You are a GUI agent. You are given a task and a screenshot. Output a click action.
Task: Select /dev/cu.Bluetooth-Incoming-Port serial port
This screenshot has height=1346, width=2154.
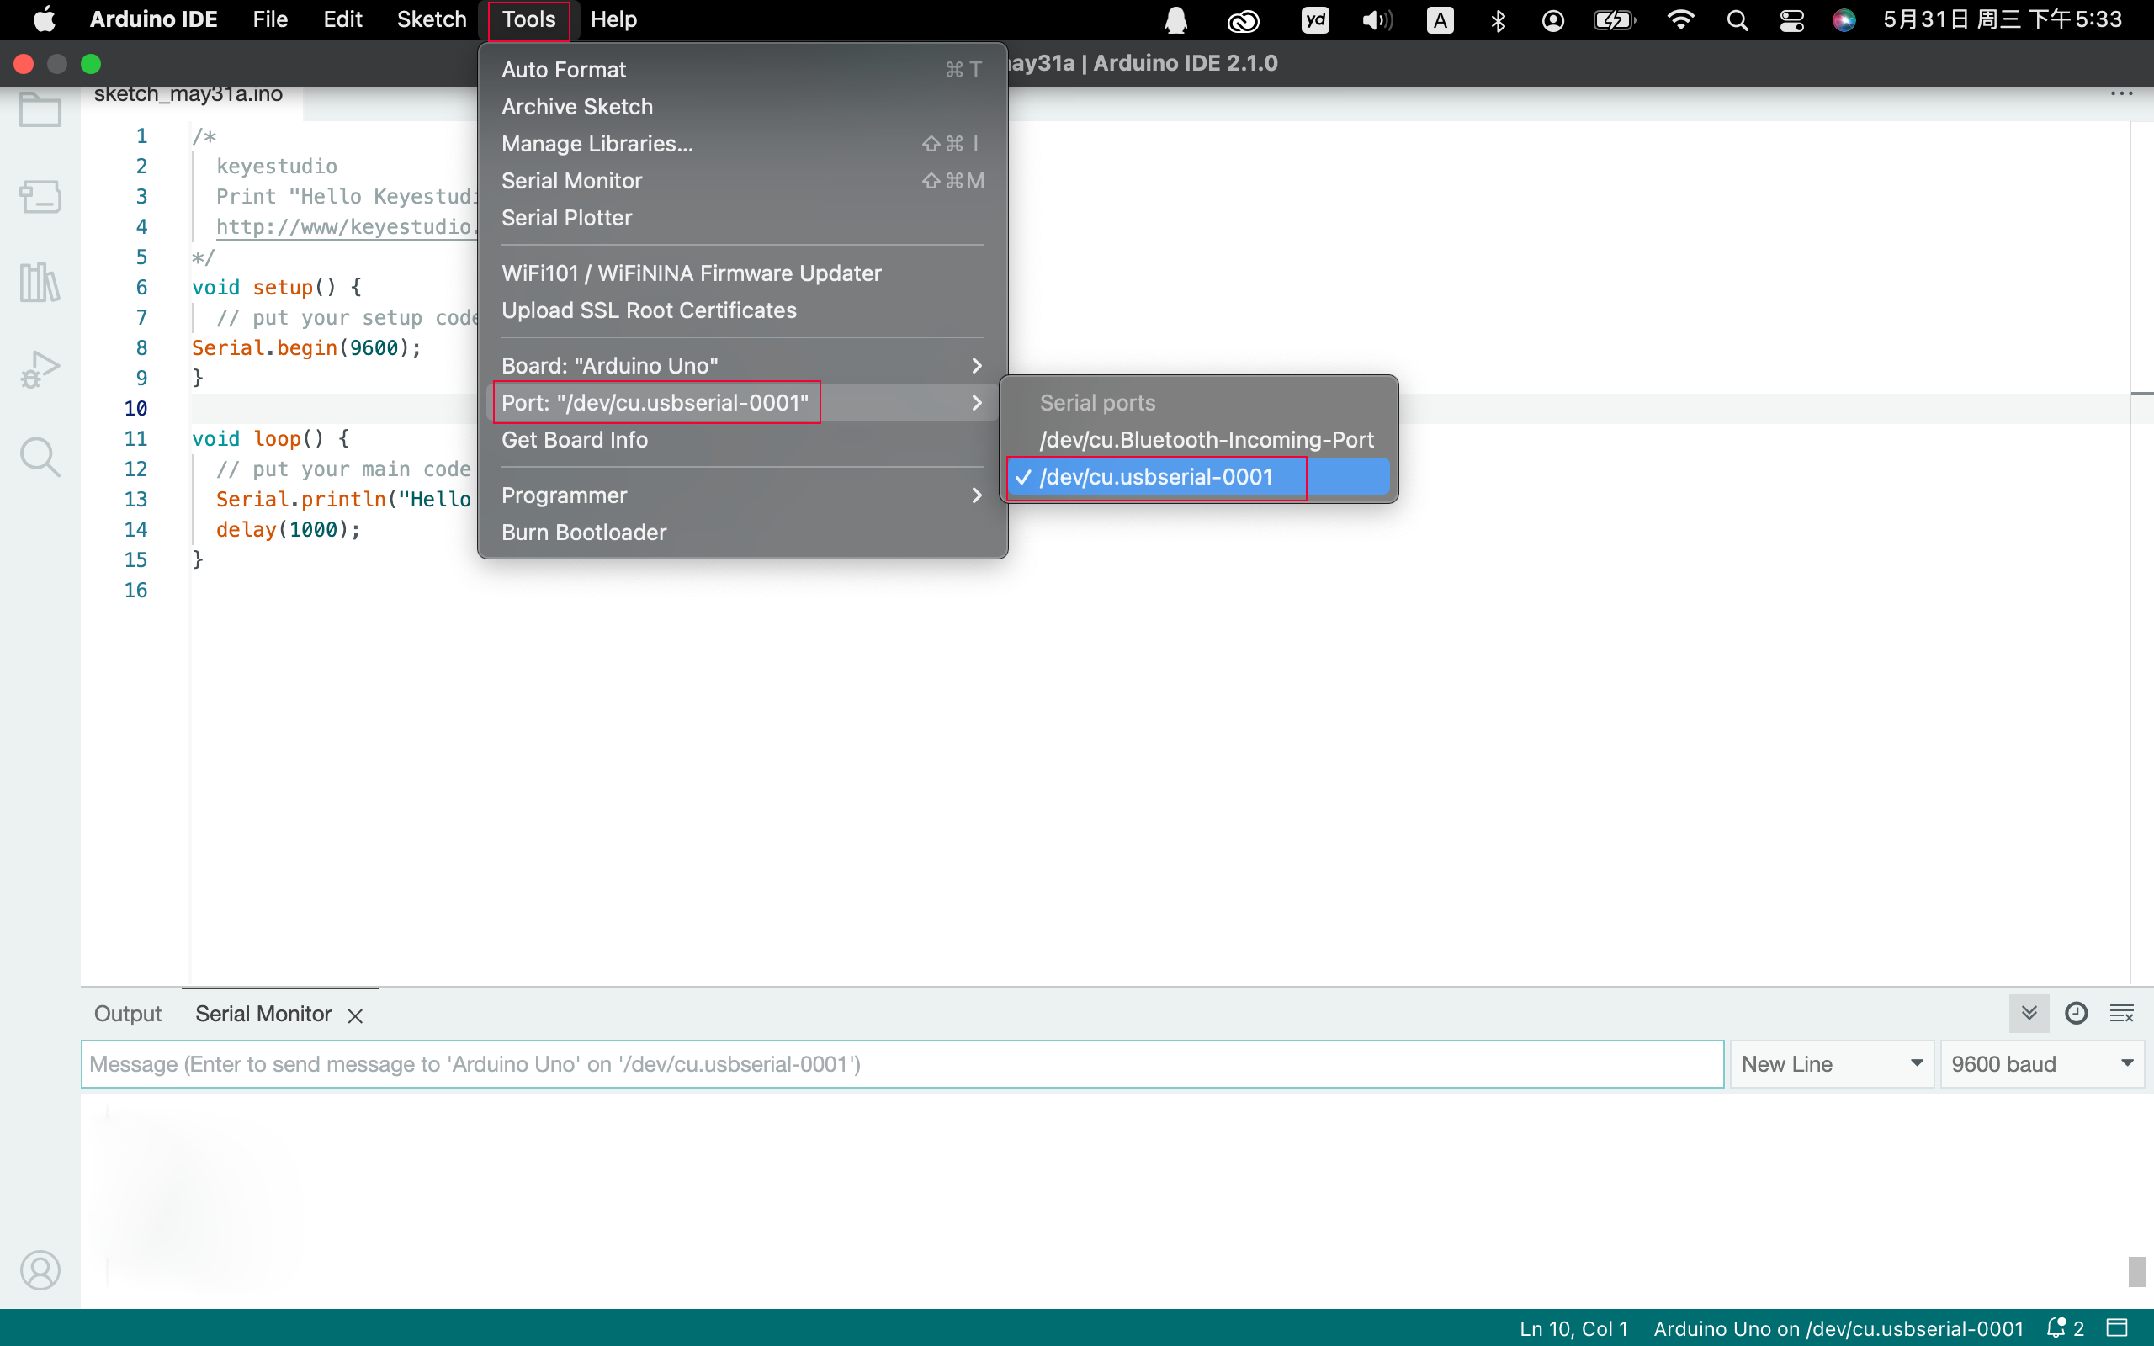(x=1198, y=440)
